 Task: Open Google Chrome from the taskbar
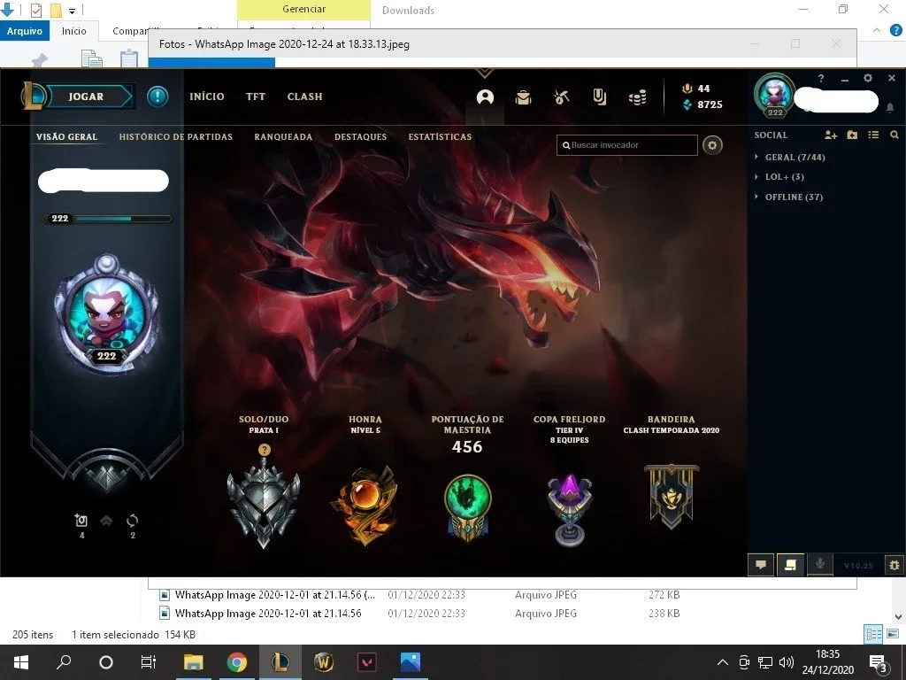236,662
